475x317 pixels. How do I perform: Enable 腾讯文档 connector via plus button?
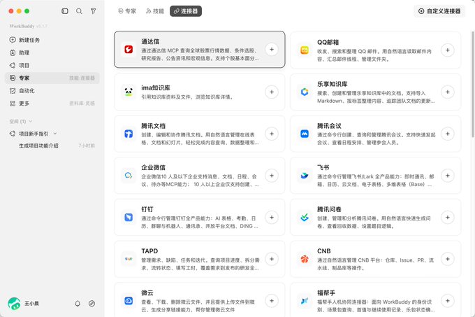click(272, 134)
